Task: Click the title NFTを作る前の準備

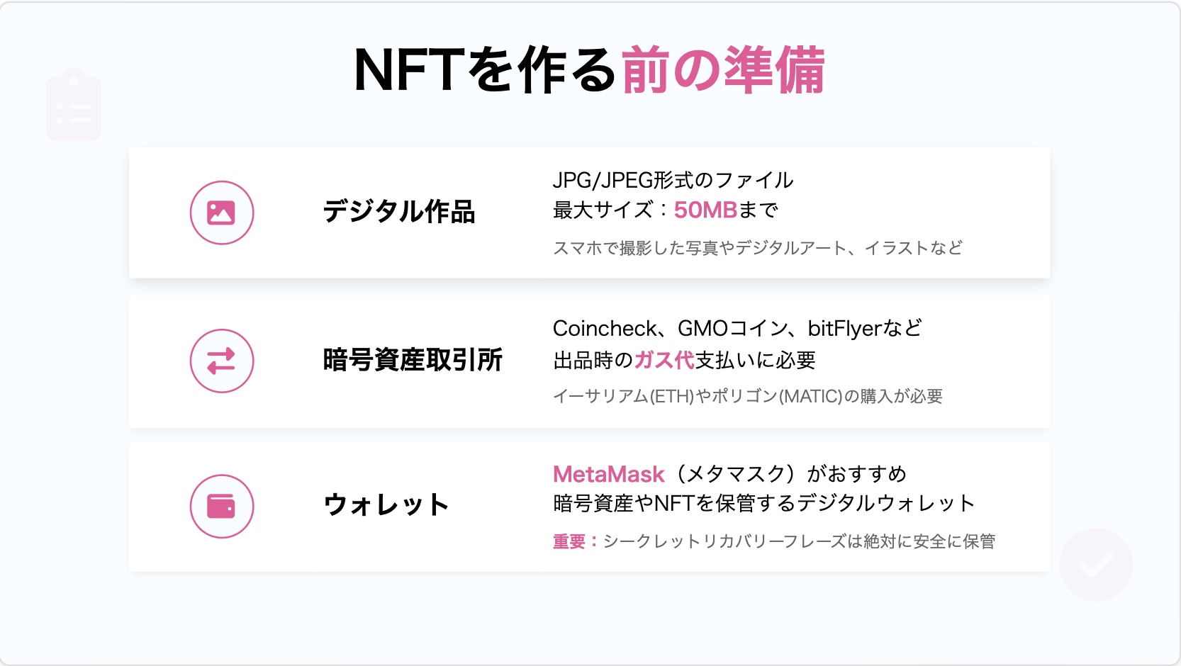Action: point(590,70)
